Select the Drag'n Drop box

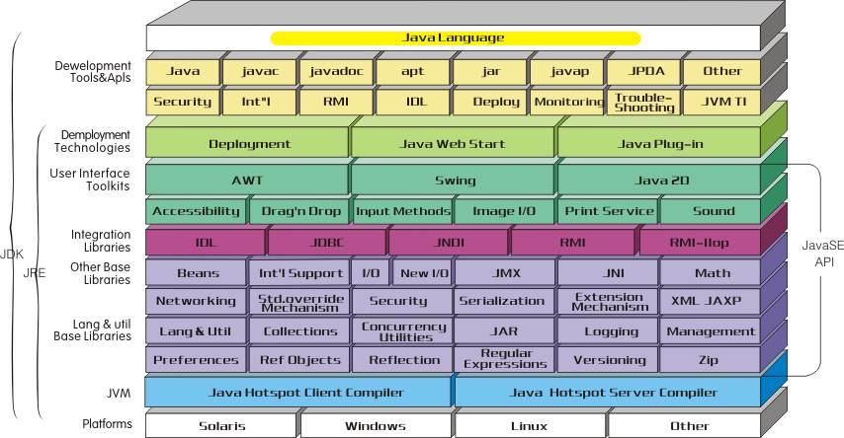coord(299,211)
